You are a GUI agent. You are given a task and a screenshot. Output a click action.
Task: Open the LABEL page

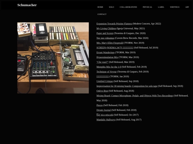click(161, 7)
